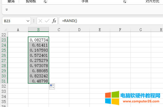Viewport: 163px width, 107px height.
Task: Click the Insert Function fx icon
Action: point(54,21)
